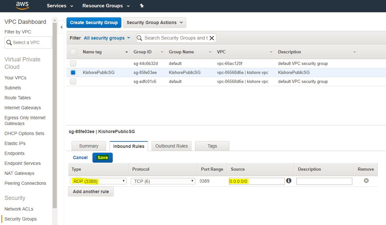Expand the All security groups filter
Screen dimensions: 386x225
tap(107, 38)
